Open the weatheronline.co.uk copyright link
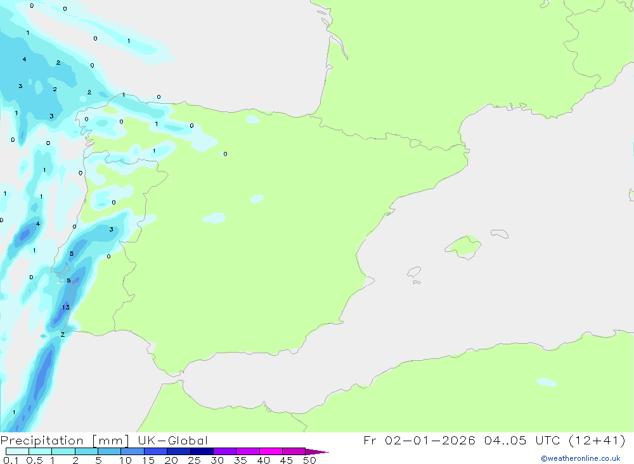This screenshot has height=464, width=634. (581, 458)
